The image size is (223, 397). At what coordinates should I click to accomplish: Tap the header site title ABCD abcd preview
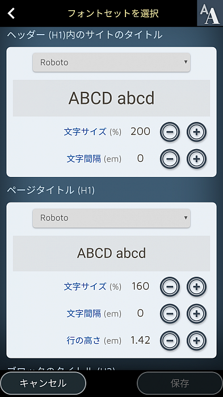tap(111, 98)
